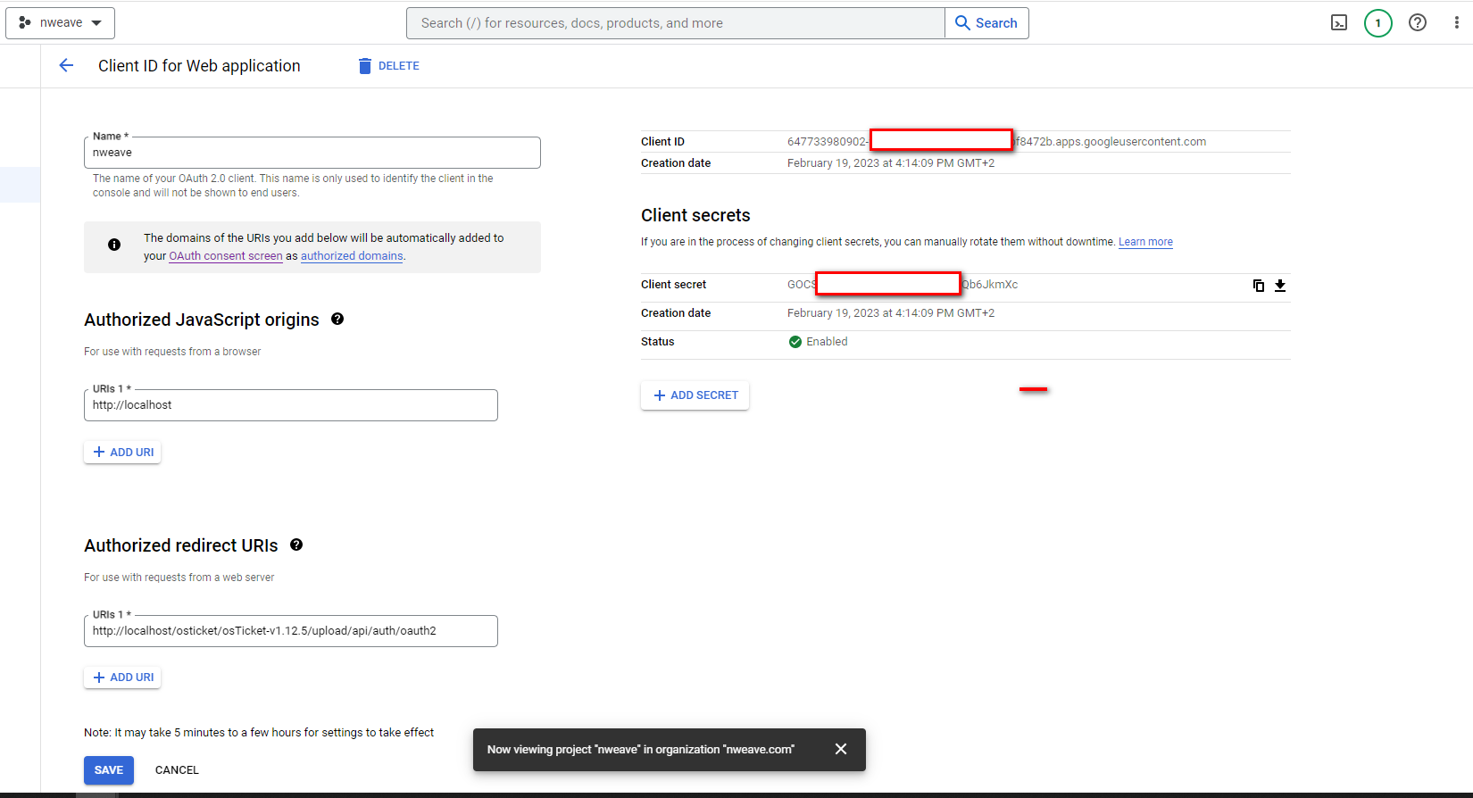The height and width of the screenshot is (798, 1473).
Task: Add URI under Authorized redirect URIs
Action: [122, 677]
